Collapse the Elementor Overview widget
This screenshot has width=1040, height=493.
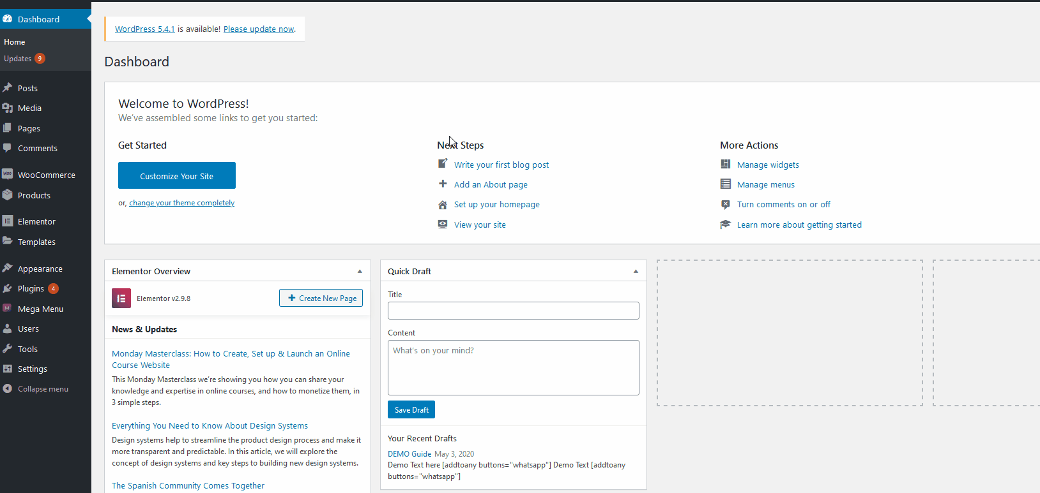pyautogui.click(x=360, y=271)
